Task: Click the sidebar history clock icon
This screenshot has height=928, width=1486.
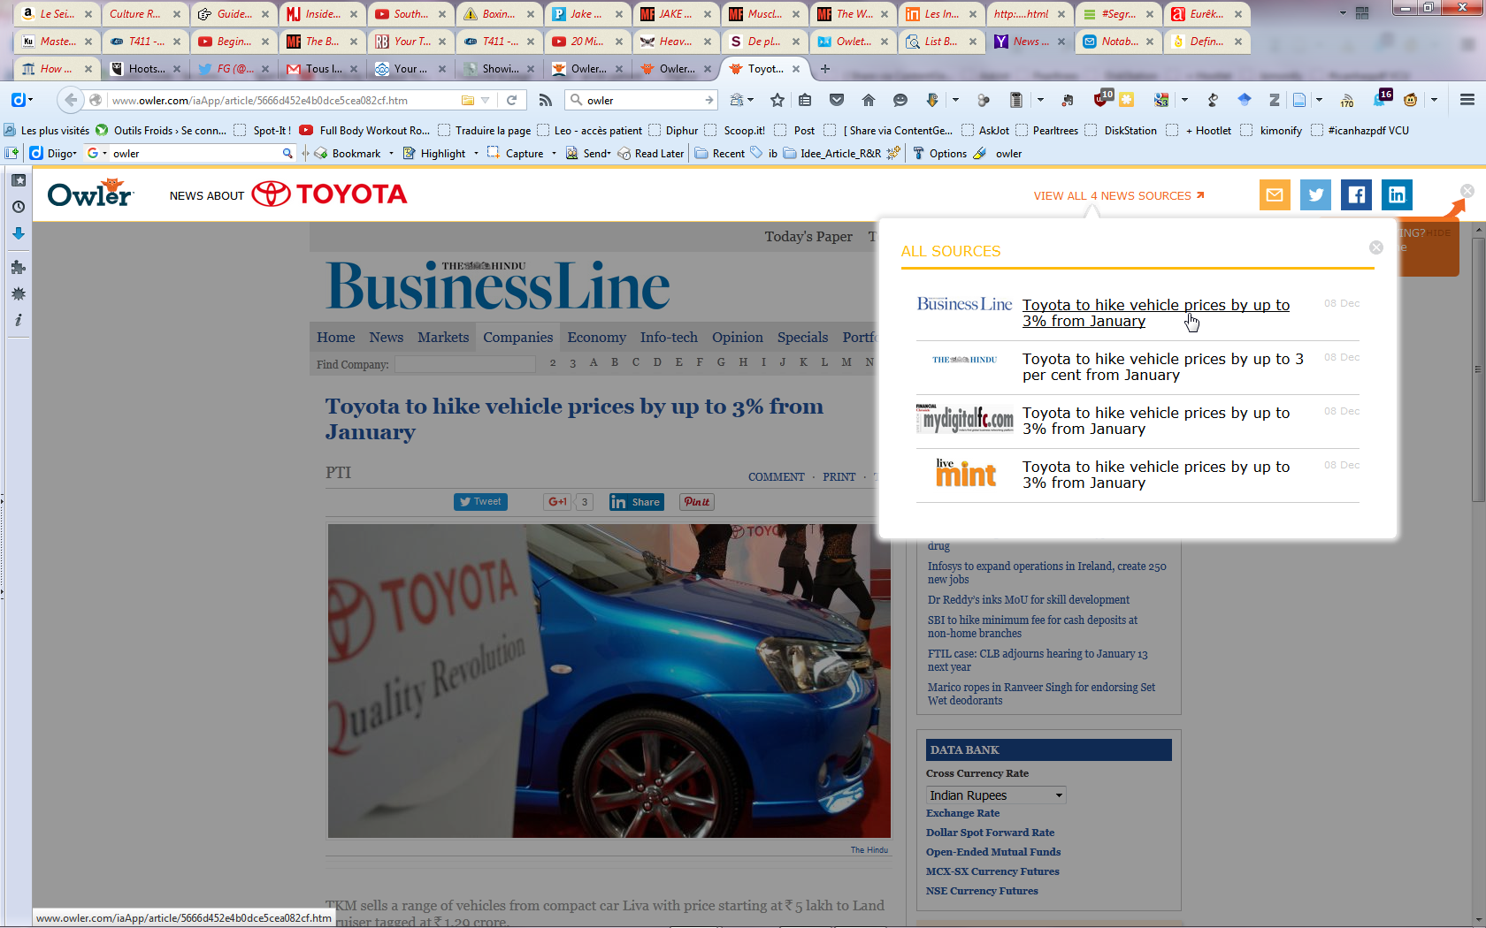Action: [19, 207]
